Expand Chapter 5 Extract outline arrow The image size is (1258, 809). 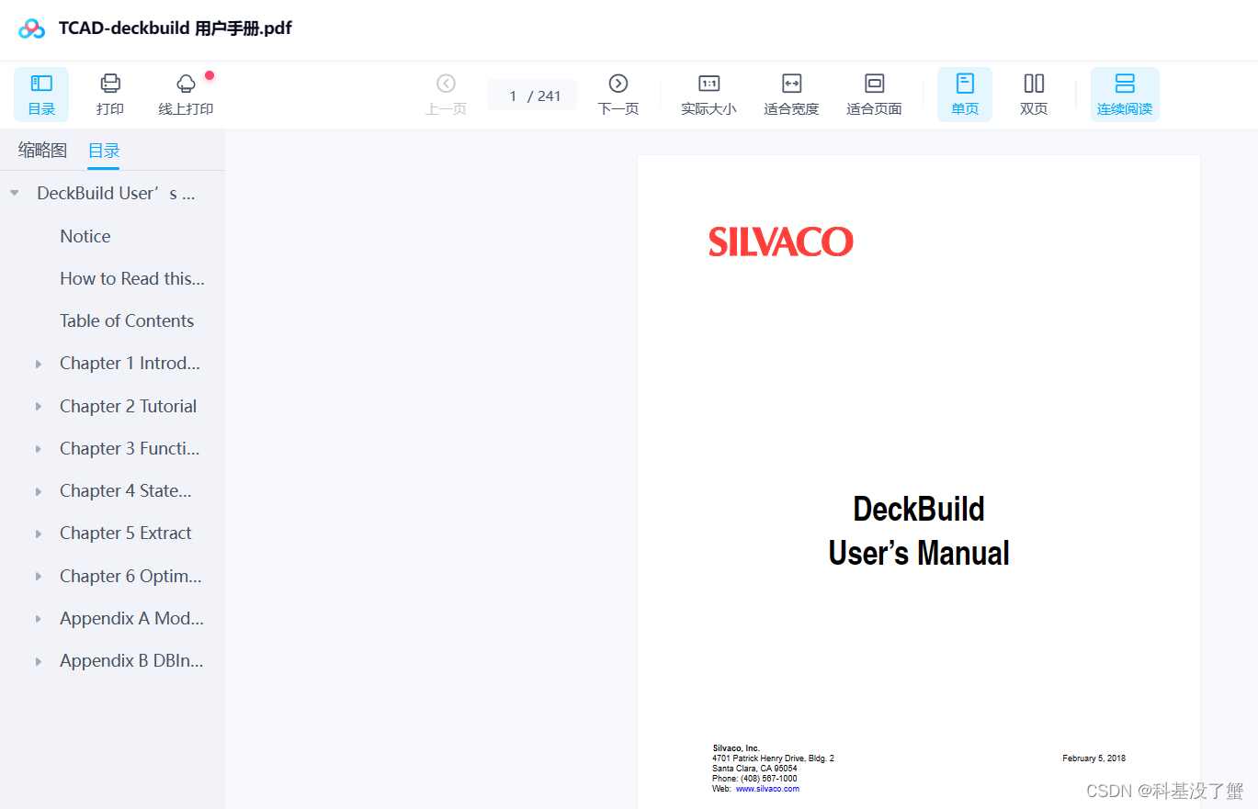coord(39,534)
